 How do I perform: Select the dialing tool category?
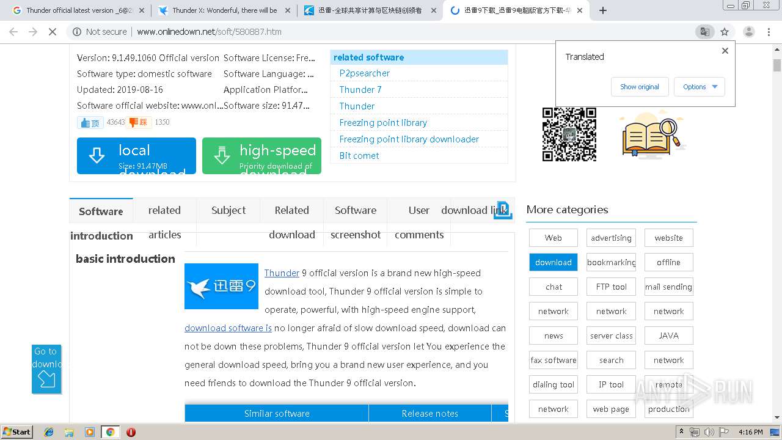coord(554,384)
